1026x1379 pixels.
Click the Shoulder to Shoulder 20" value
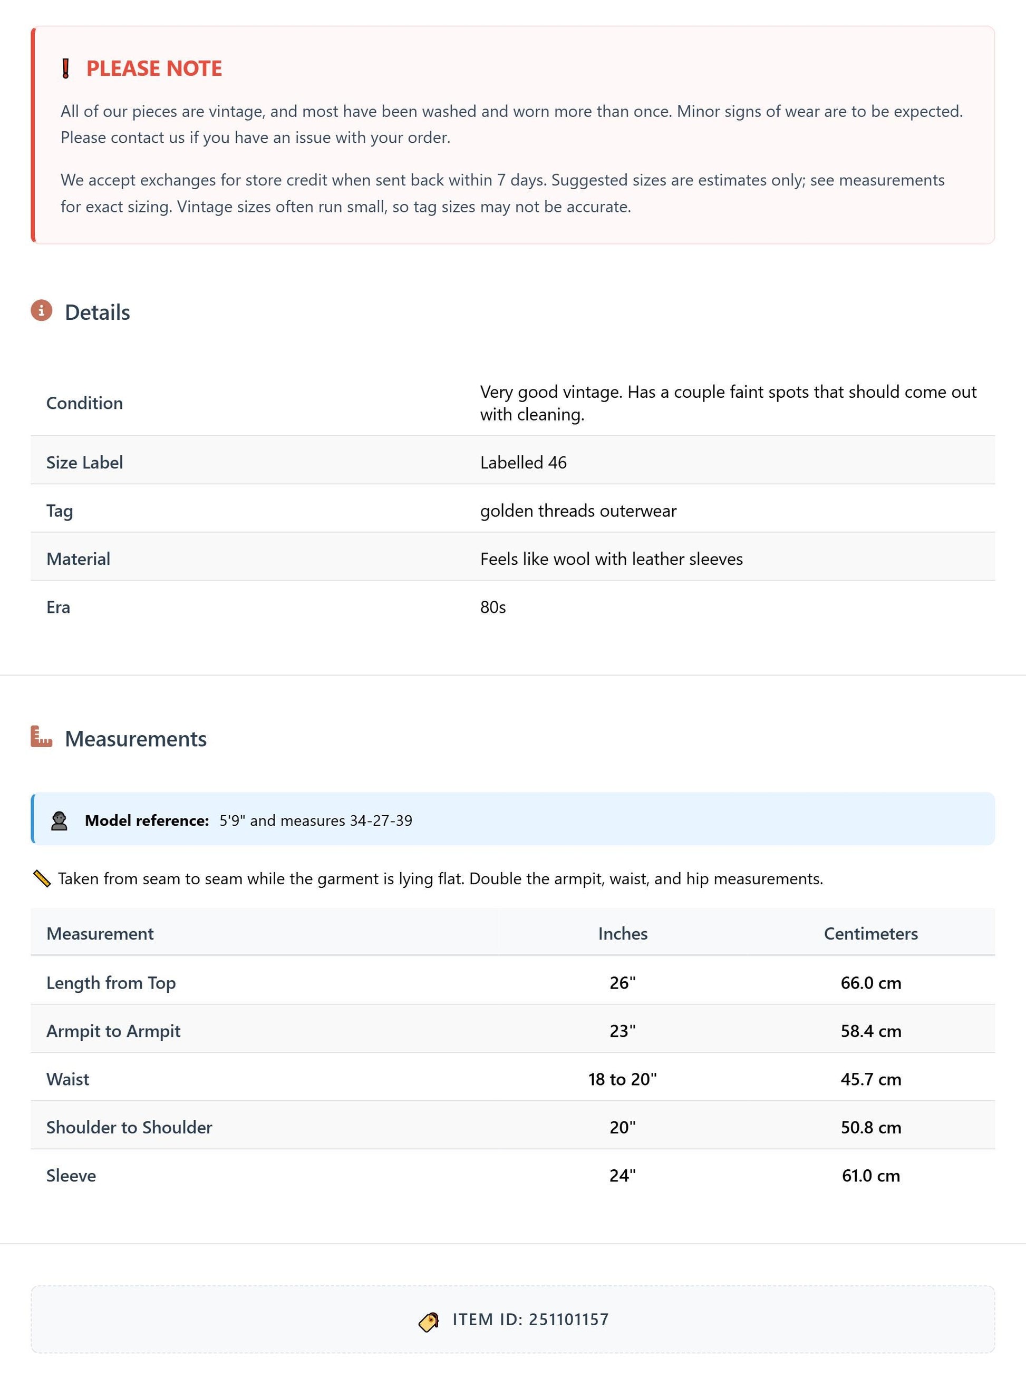click(x=623, y=1127)
